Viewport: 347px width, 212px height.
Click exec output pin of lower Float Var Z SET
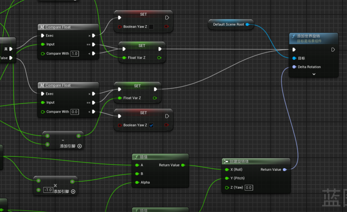[156, 89]
